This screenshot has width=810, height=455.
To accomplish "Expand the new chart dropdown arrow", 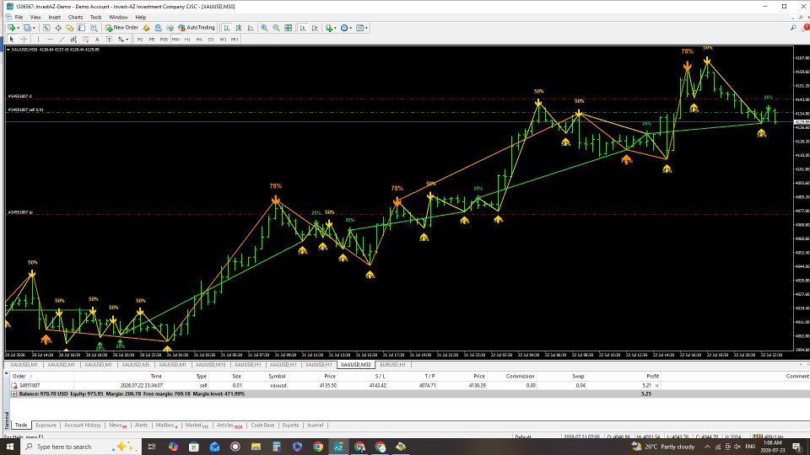I will pos(18,28).
